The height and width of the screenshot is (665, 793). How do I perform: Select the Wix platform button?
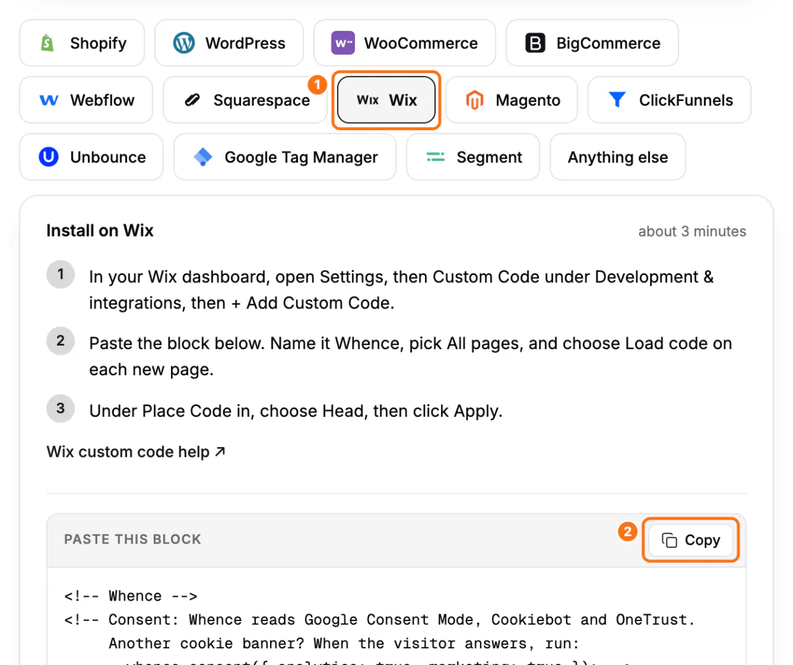click(x=387, y=100)
